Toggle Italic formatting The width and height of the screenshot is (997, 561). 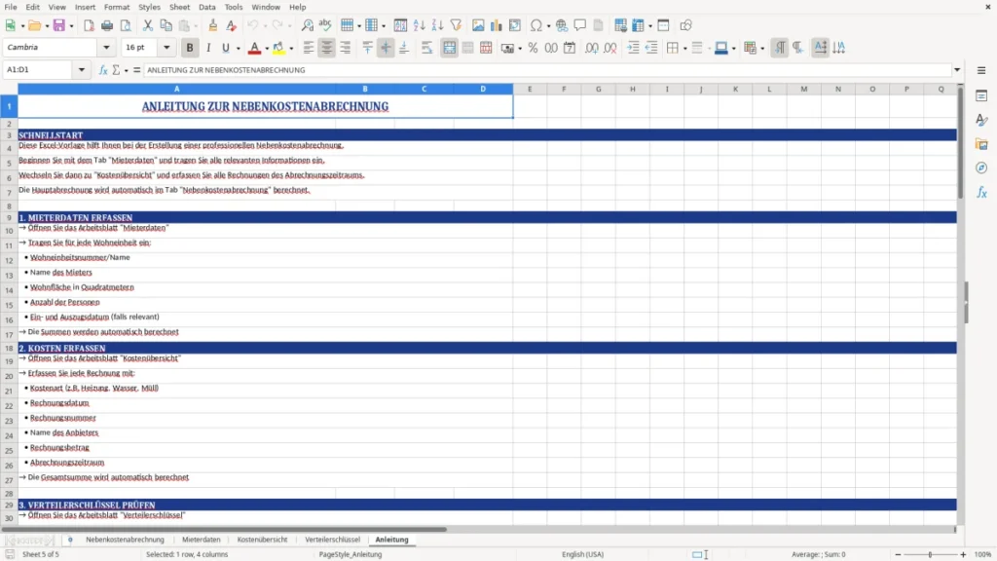click(208, 48)
